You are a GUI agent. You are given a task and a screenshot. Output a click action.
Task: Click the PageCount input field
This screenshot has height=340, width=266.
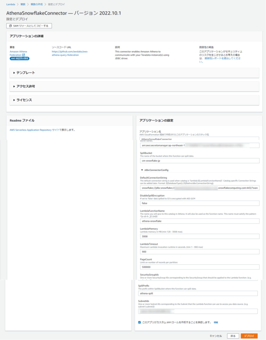point(199,267)
